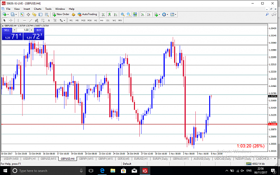Select the red horizontal line at 1.31000

pyautogui.click(x=134, y=124)
